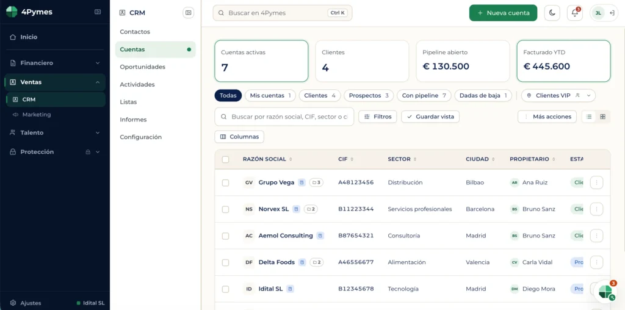Image resolution: width=625 pixels, height=310 pixels.
Task: Focus global Buscar en 4Pymes field
Action: [283, 13]
